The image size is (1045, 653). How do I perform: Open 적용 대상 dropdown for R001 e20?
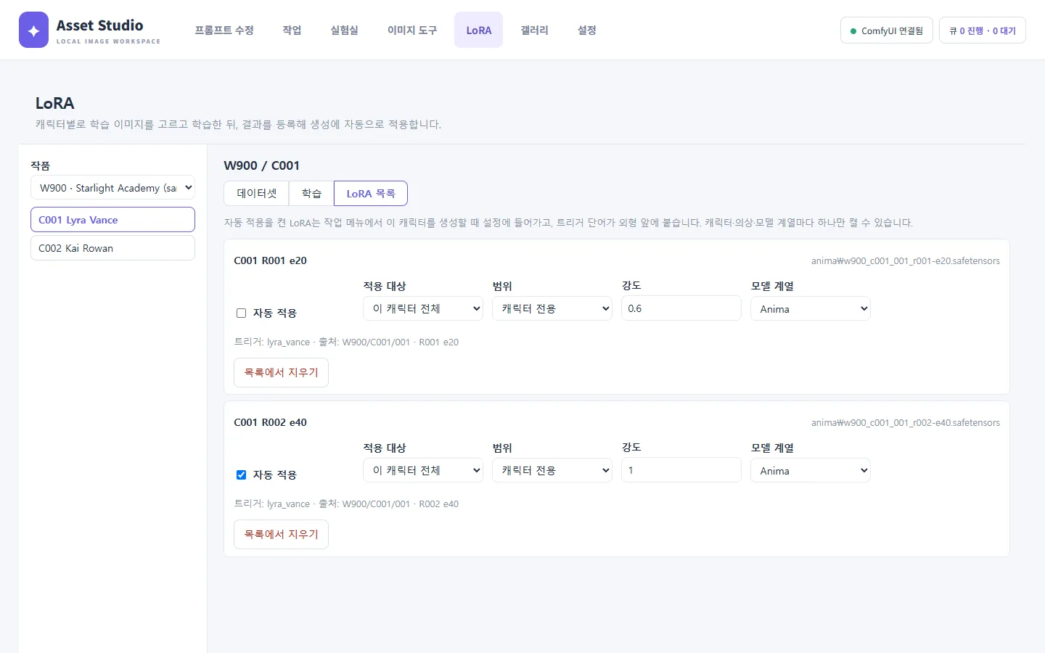pos(422,308)
